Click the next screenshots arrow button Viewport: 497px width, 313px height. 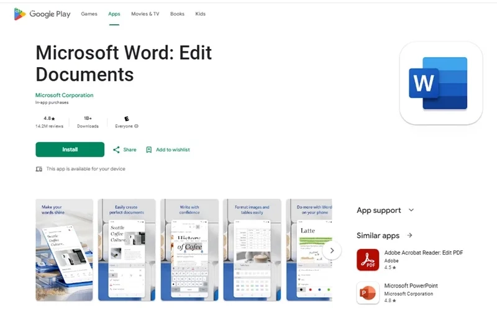click(332, 251)
